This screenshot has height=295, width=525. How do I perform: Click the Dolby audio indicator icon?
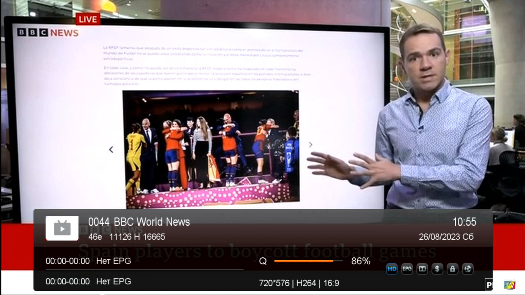[x=422, y=269]
